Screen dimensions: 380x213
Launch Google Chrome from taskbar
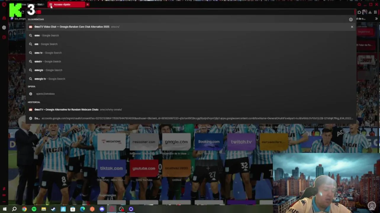[24, 209]
